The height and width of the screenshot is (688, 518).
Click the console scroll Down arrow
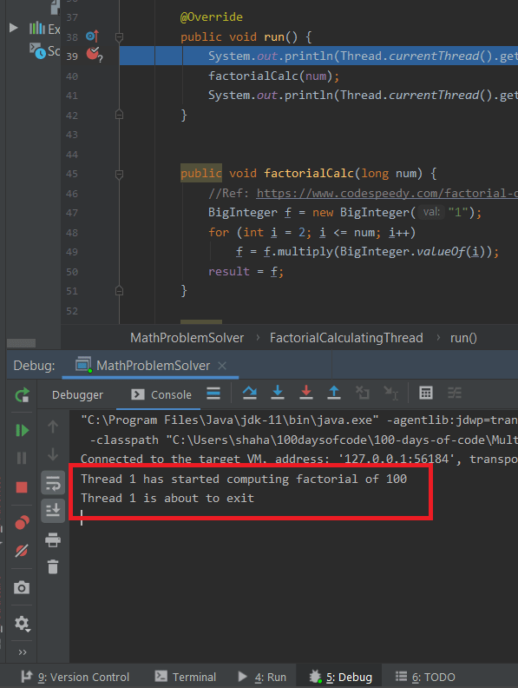click(x=53, y=454)
